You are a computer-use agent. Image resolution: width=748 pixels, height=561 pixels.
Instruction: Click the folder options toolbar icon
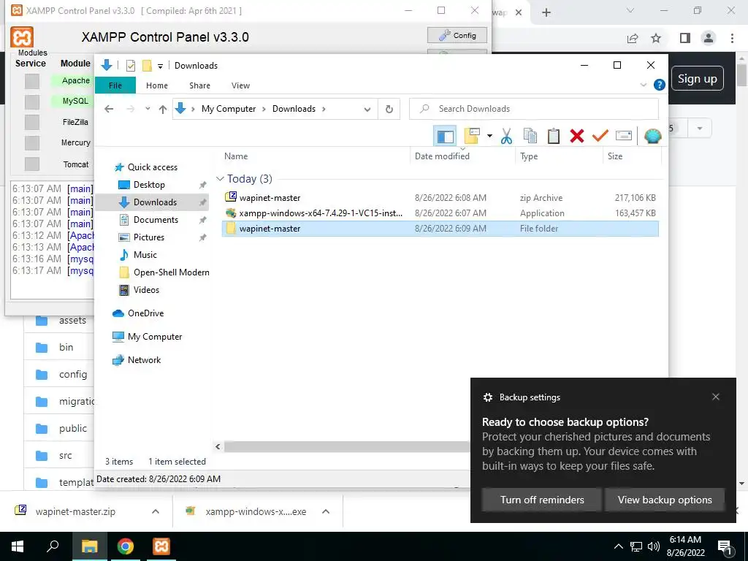[472, 136]
